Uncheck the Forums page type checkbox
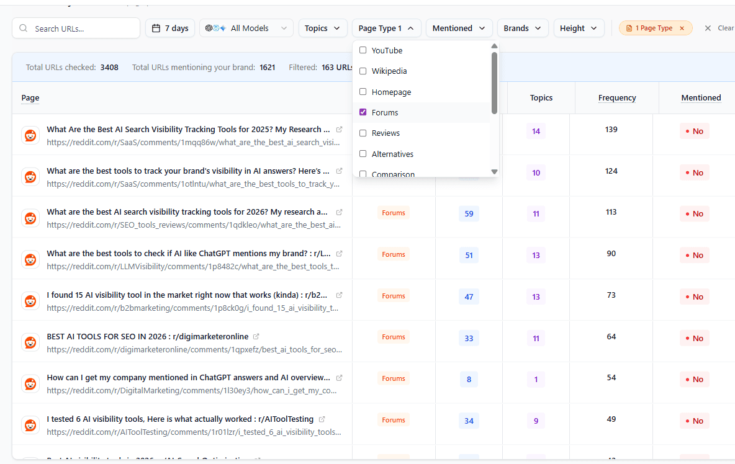 click(363, 112)
